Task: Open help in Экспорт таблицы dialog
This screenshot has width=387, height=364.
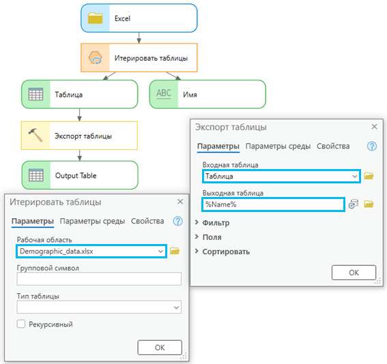Action: click(x=372, y=146)
